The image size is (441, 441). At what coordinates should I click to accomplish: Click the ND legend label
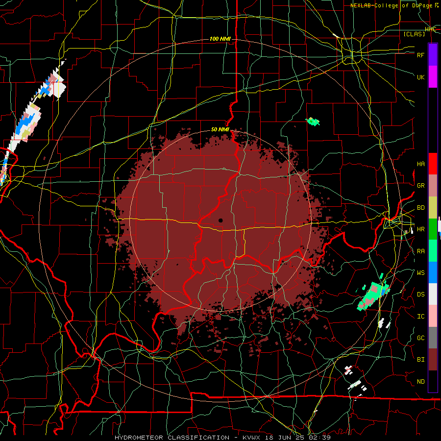pyautogui.click(x=420, y=382)
